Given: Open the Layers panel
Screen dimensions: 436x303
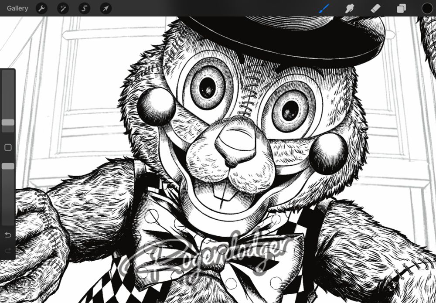Looking at the screenshot, I should click(401, 9).
